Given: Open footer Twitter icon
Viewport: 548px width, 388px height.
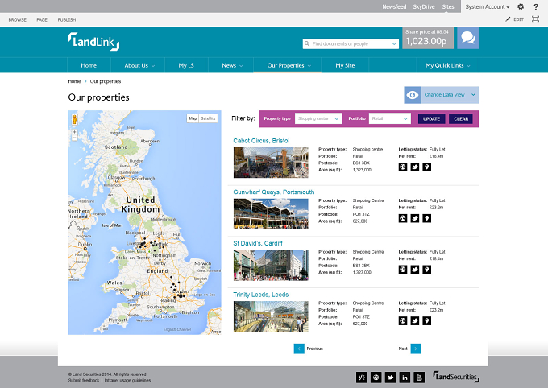Looking at the screenshot, I should (390, 378).
